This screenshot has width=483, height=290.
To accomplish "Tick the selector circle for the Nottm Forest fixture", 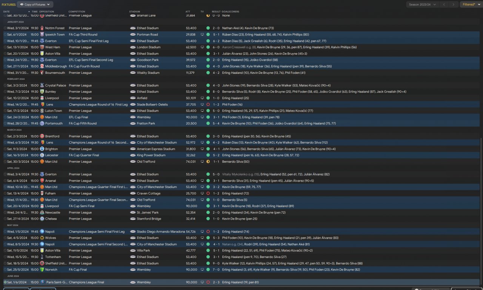I will click(x=5, y=28).
